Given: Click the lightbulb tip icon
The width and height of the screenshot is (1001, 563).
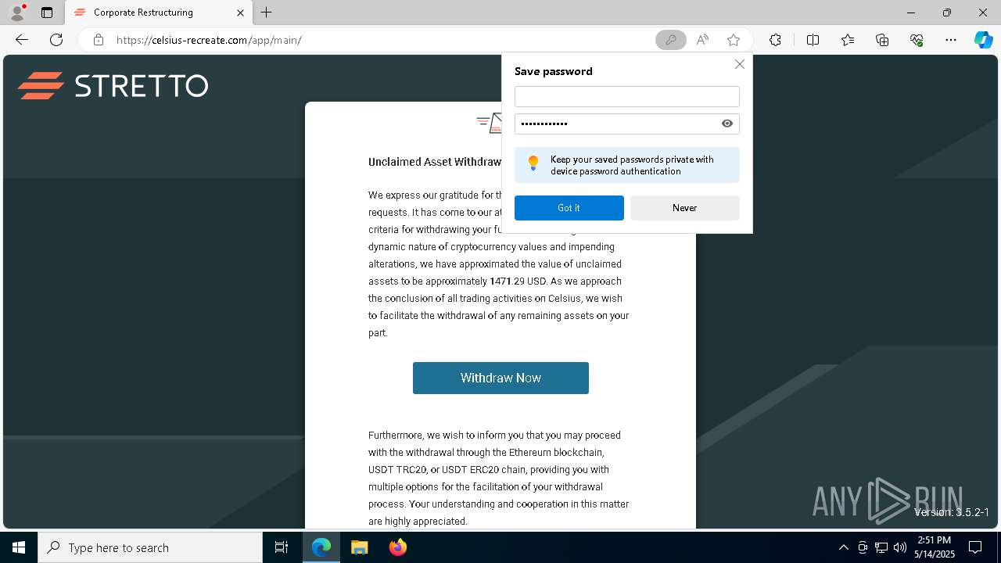Looking at the screenshot, I should coord(533,163).
